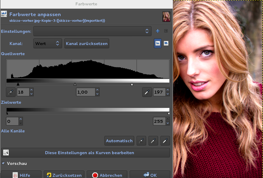Add current settings to favorites with plus icon
Screen dimensions: 263x178
(x=158, y=31)
